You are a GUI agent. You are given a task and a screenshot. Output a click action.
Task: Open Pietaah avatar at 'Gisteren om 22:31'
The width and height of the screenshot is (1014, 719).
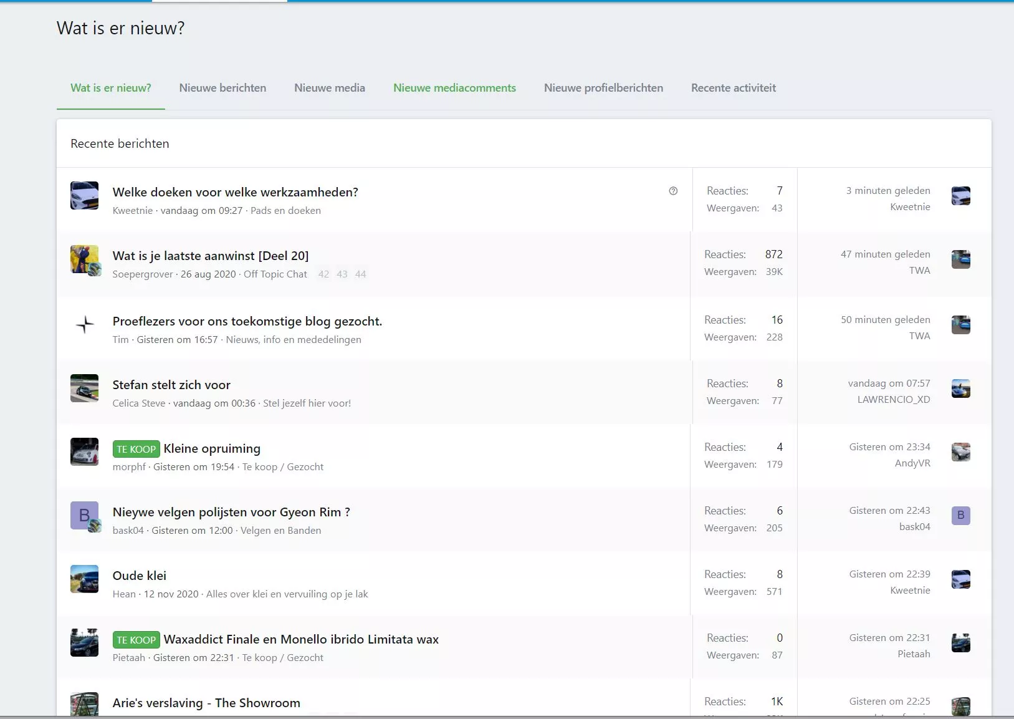(961, 643)
